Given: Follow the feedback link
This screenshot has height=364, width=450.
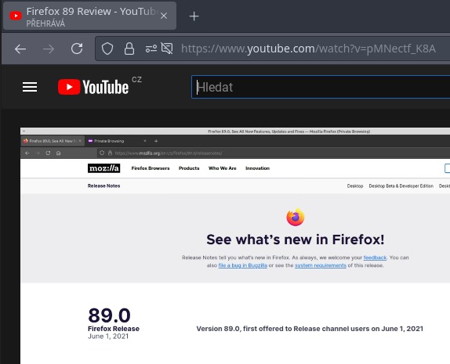Looking at the screenshot, I should pyautogui.click(x=375, y=258).
